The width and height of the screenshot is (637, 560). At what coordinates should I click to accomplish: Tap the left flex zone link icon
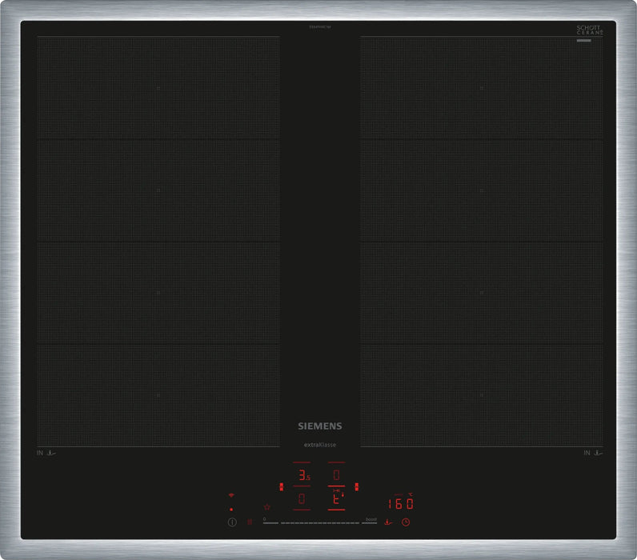pyautogui.click(x=281, y=486)
